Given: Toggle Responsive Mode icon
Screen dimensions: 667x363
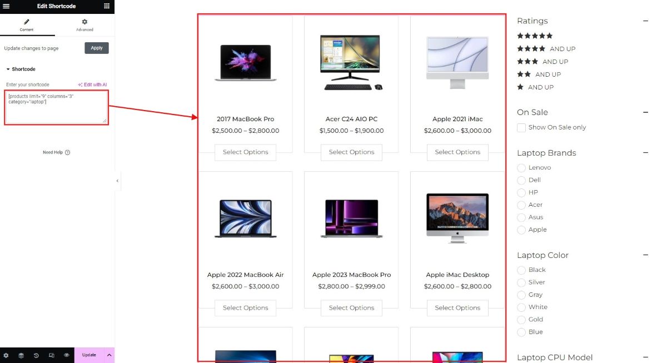Looking at the screenshot, I should tap(52, 355).
